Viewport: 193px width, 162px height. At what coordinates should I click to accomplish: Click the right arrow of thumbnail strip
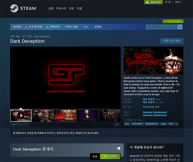pyautogui.click(x=117, y=124)
